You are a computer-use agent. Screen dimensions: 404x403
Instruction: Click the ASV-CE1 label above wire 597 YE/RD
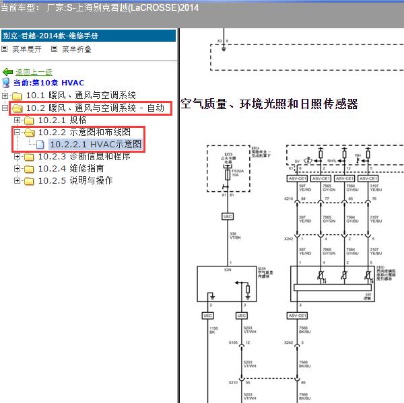297,178
